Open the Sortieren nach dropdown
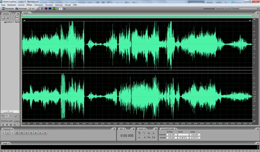Image resolution: width=260 pixels, height=152 pixels. pos(18,121)
